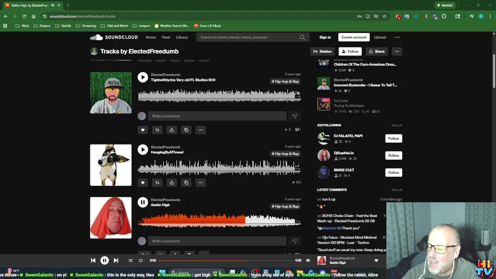The height and width of the screenshot is (279, 496).
Task: Repost the HangingByAThread track
Action: pyautogui.click(x=157, y=183)
